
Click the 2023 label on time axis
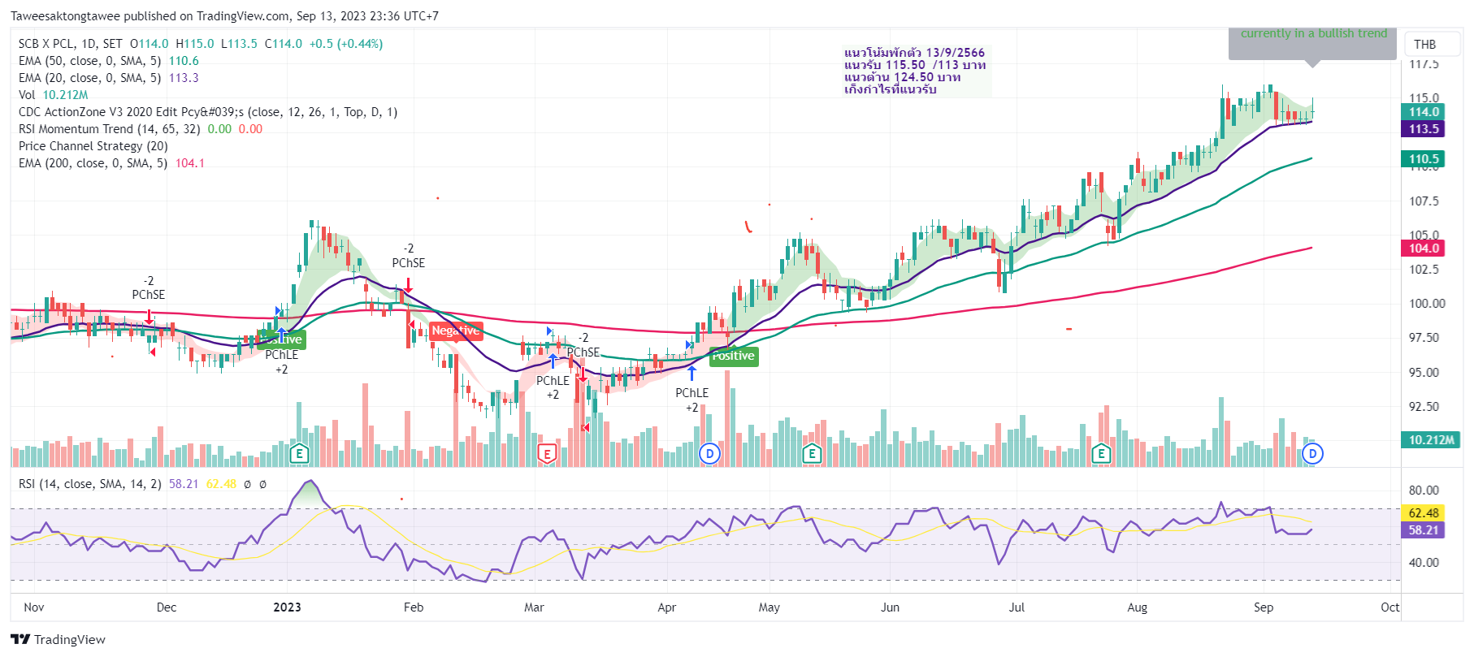click(287, 607)
